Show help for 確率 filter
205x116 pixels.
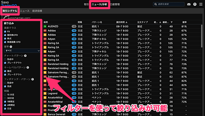coord(11,47)
